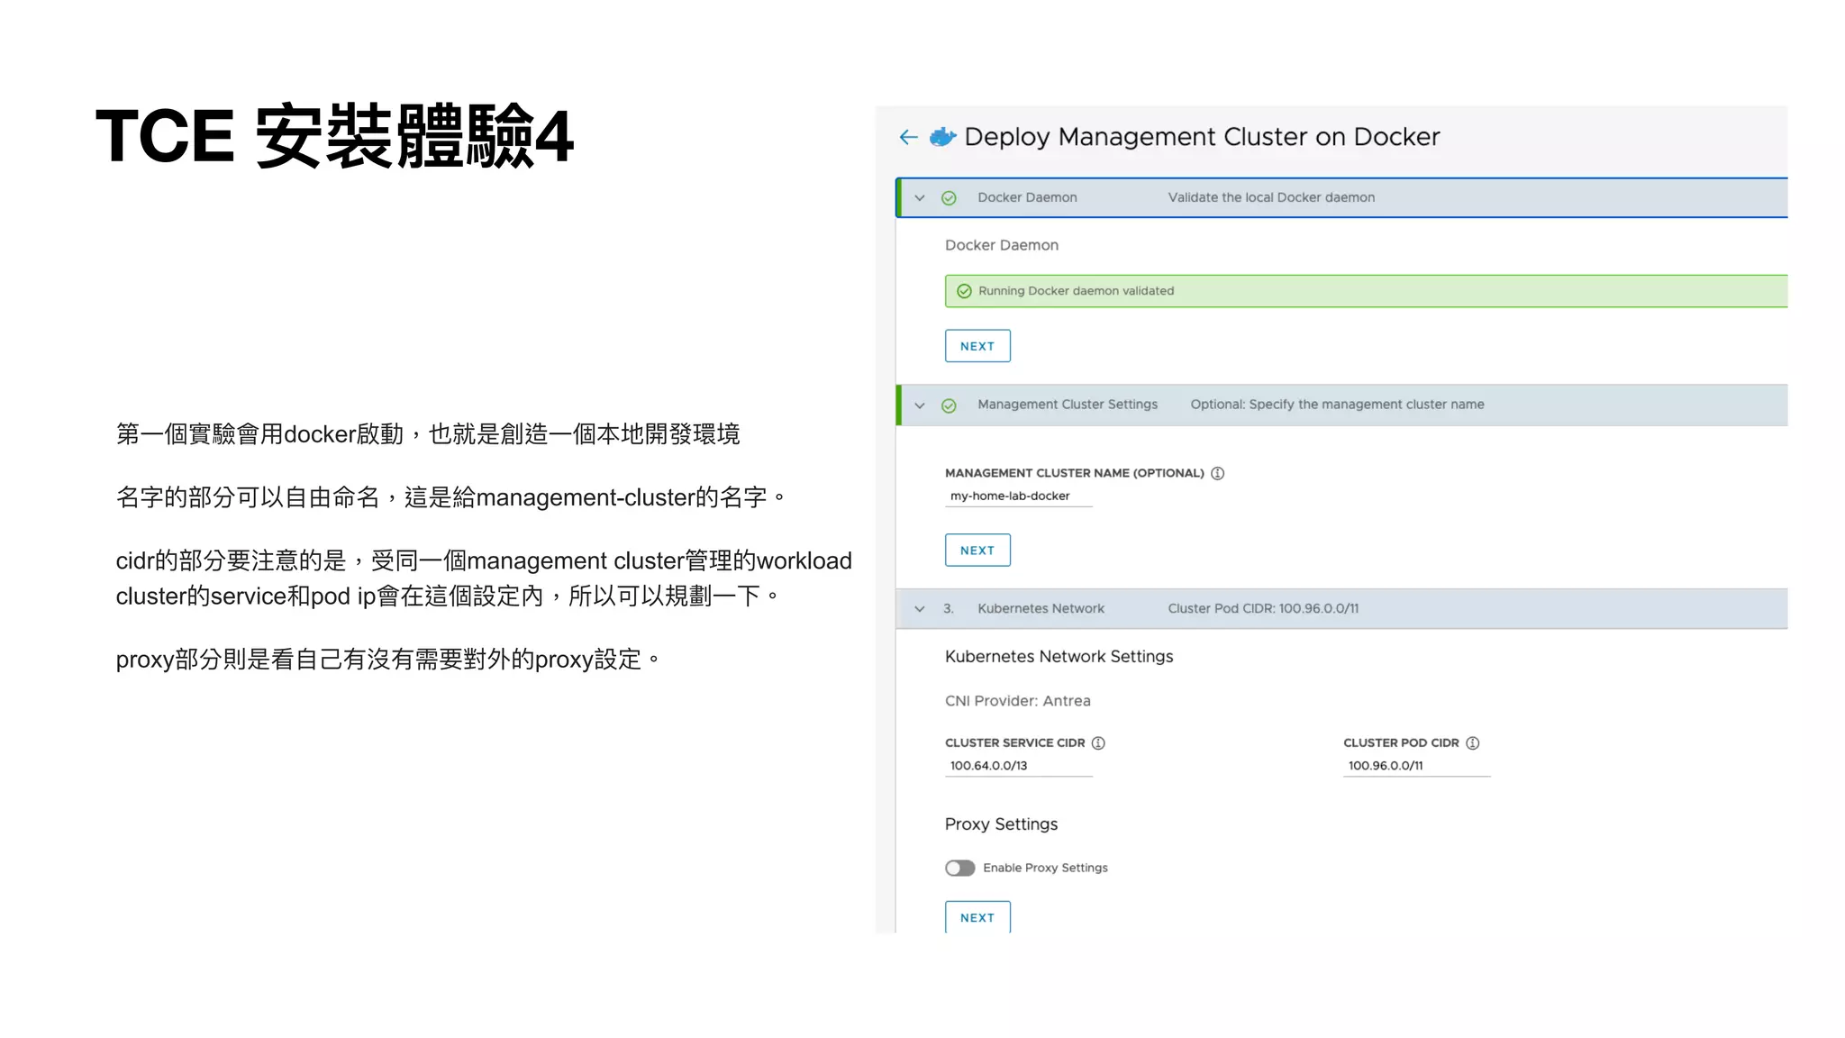Click NEXT under Docker Daemon
Viewport: 1845px width, 1038px height.
(x=977, y=346)
